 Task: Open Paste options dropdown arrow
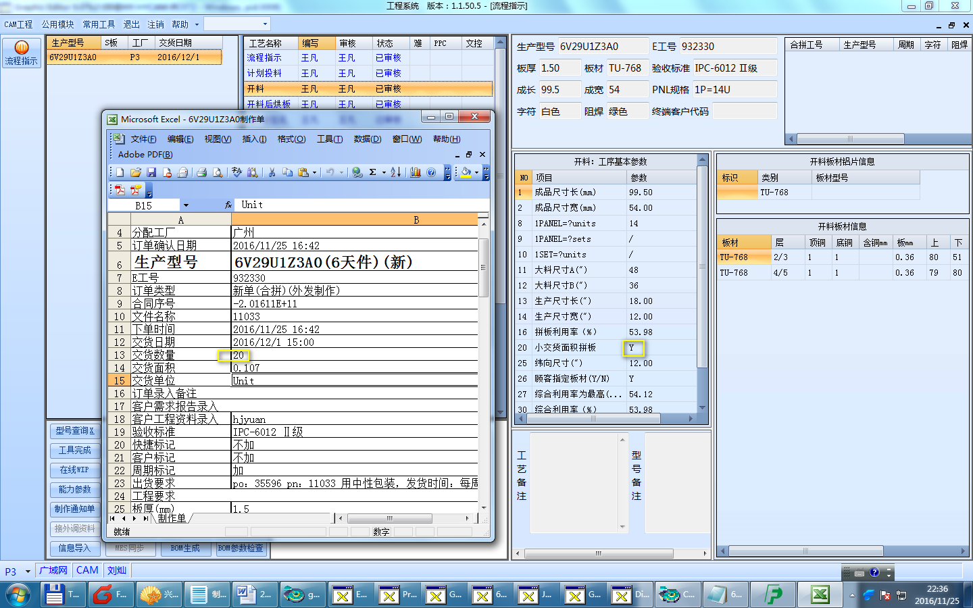[314, 172]
